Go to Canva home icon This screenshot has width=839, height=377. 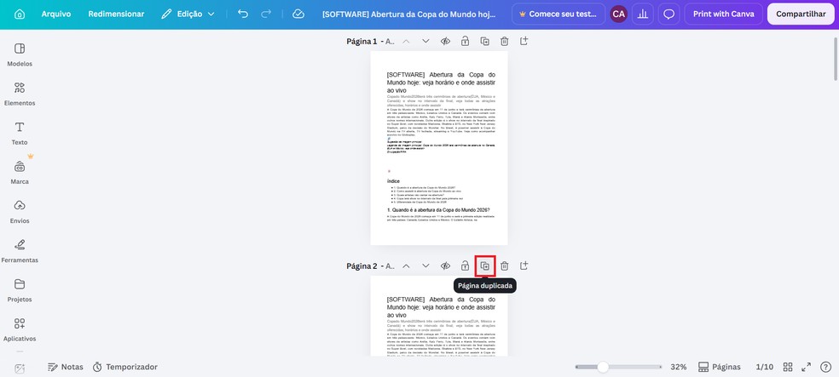point(20,14)
